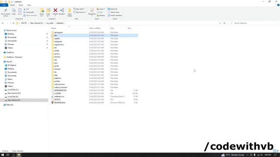Click the Paste ribbon icon
Image resolution: width=280 pixels, height=157 pixels.
tap(20, 12)
